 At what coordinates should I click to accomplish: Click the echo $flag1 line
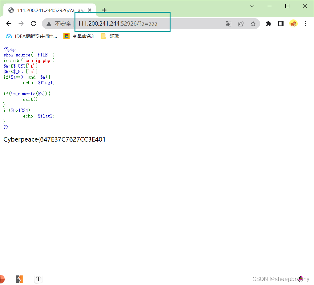click(39, 83)
